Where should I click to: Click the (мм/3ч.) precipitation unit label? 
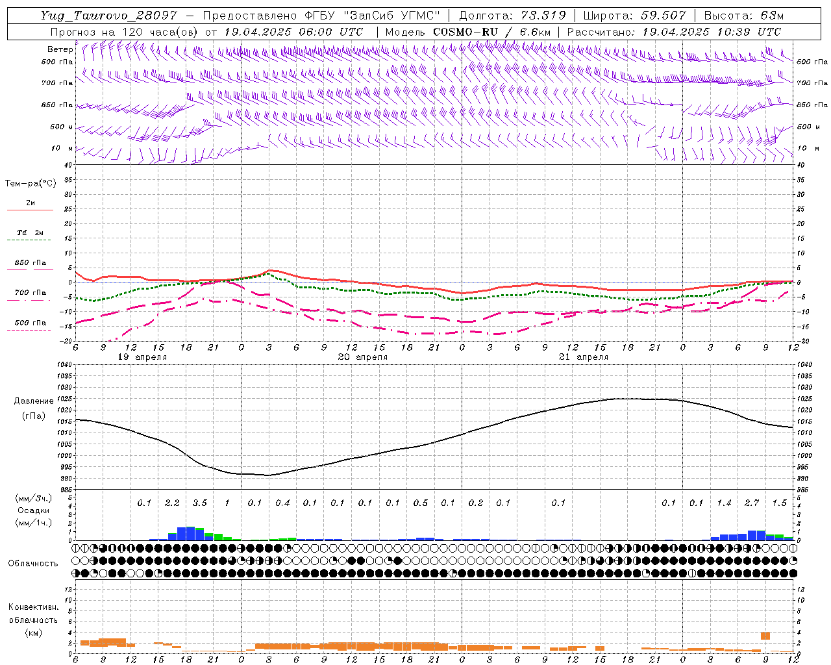pyautogui.click(x=33, y=498)
